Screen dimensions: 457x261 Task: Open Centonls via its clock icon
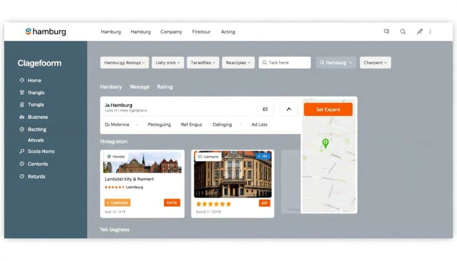pyautogui.click(x=22, y=164)
